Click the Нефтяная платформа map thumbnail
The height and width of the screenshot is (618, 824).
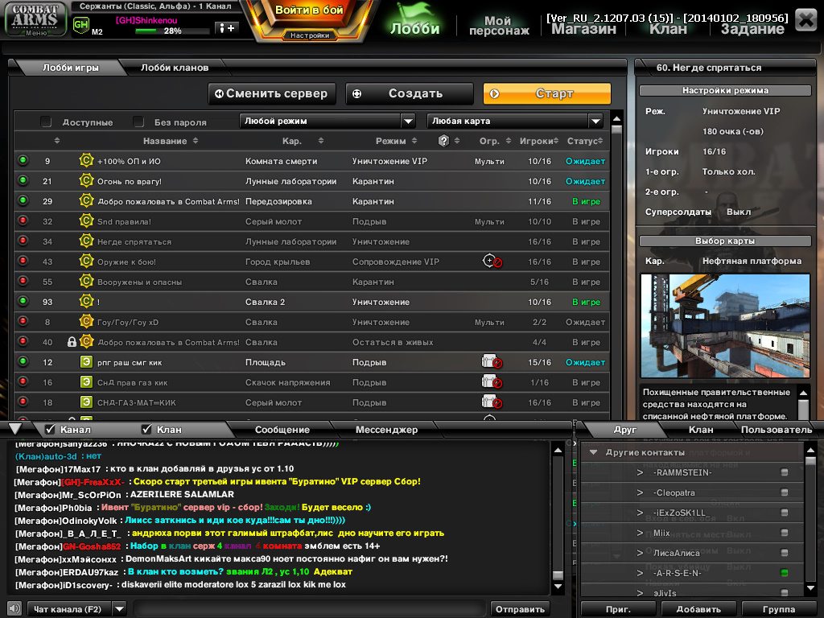click(725, 325)
